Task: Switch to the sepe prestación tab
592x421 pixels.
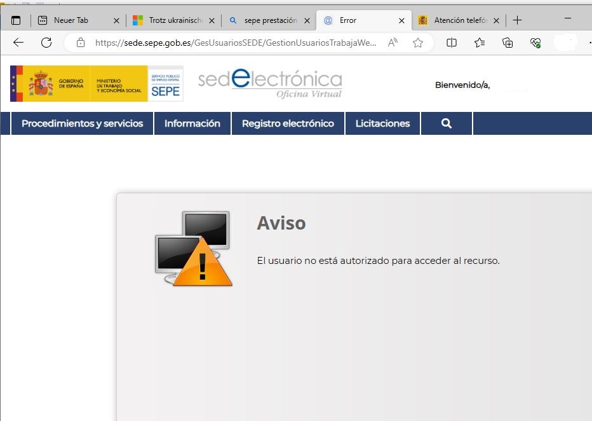Action: pos(270,20)
